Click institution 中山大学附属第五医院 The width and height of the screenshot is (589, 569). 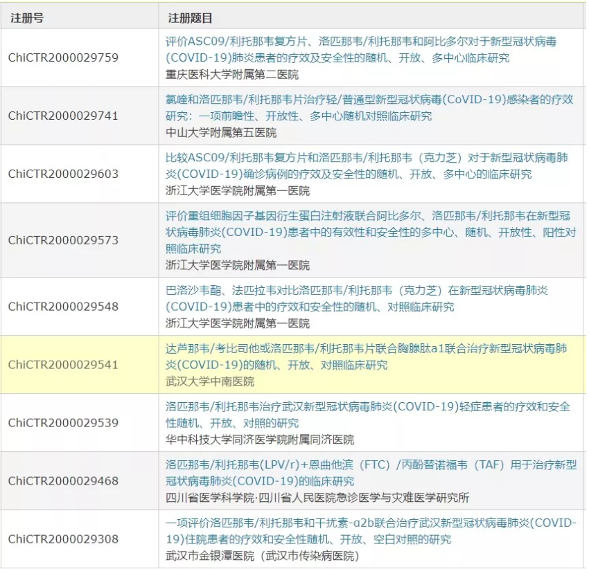click(221, 132)
